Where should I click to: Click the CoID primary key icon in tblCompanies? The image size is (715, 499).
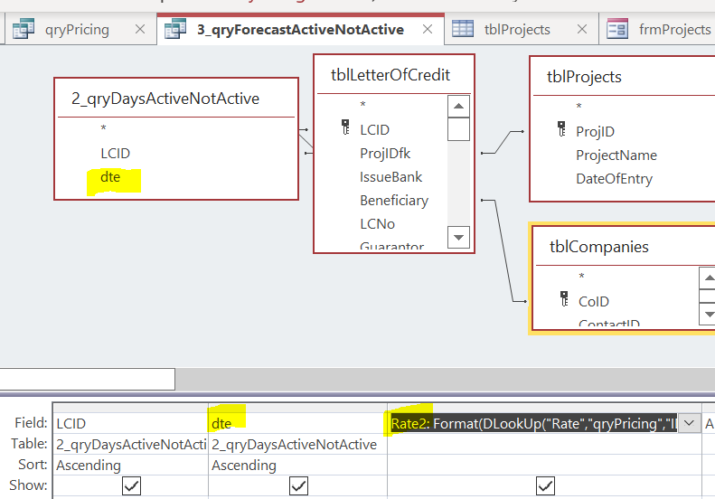click(564, 299)
